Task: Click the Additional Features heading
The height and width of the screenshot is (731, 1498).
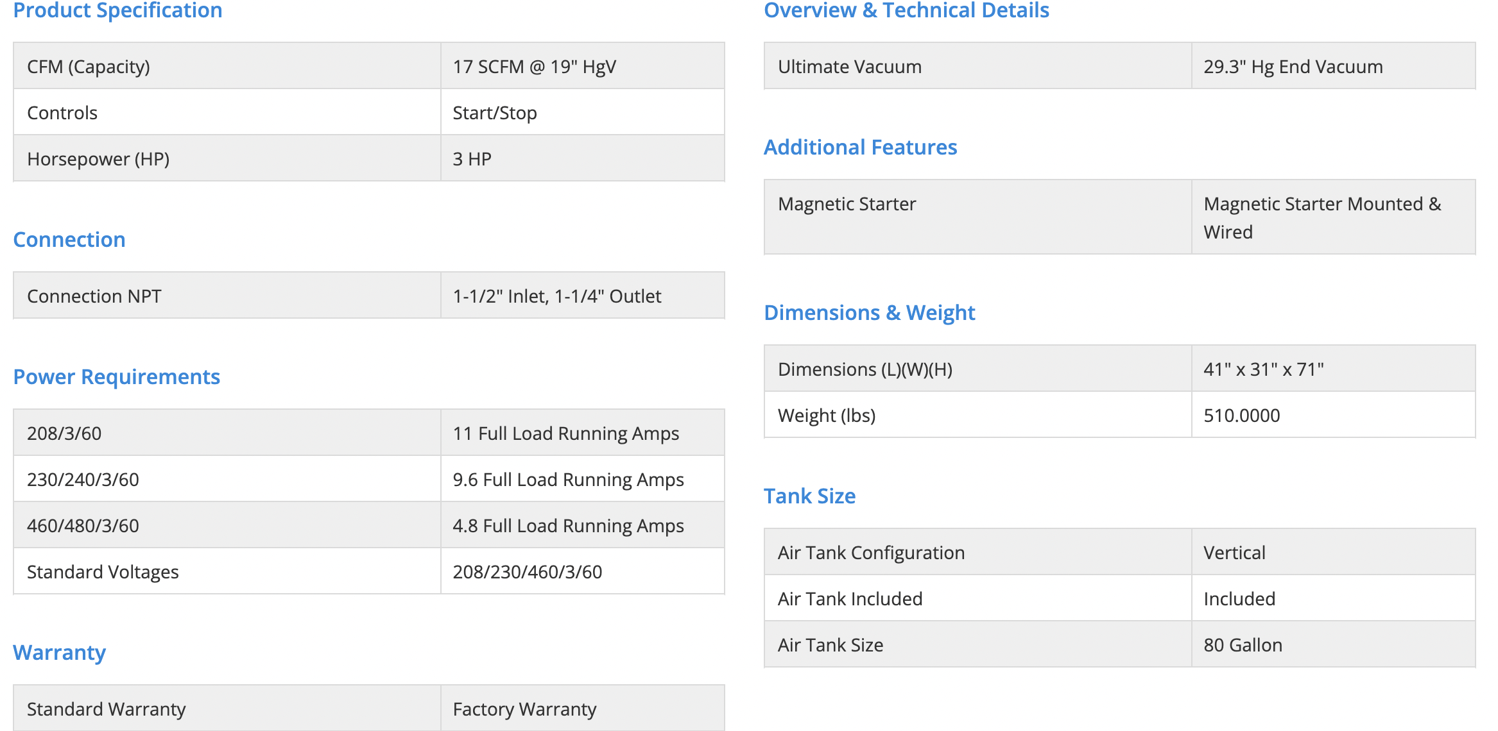Action: pos(860,147)
